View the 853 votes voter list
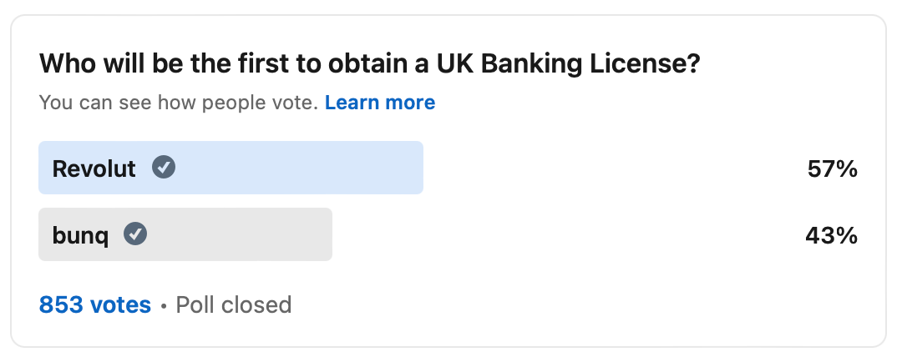 95,304
